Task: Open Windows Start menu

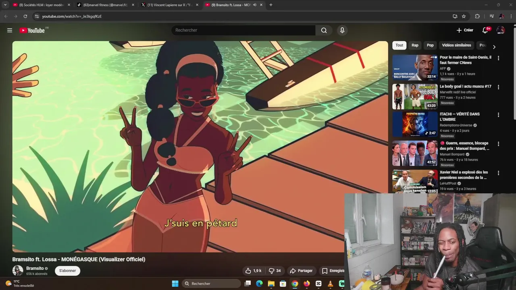Action: (175, 284)
